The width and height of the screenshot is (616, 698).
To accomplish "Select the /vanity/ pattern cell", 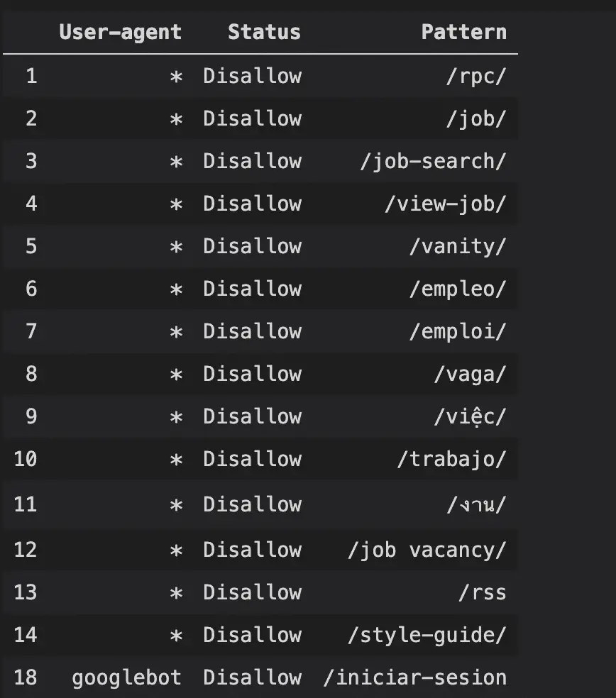I will 458,247.
